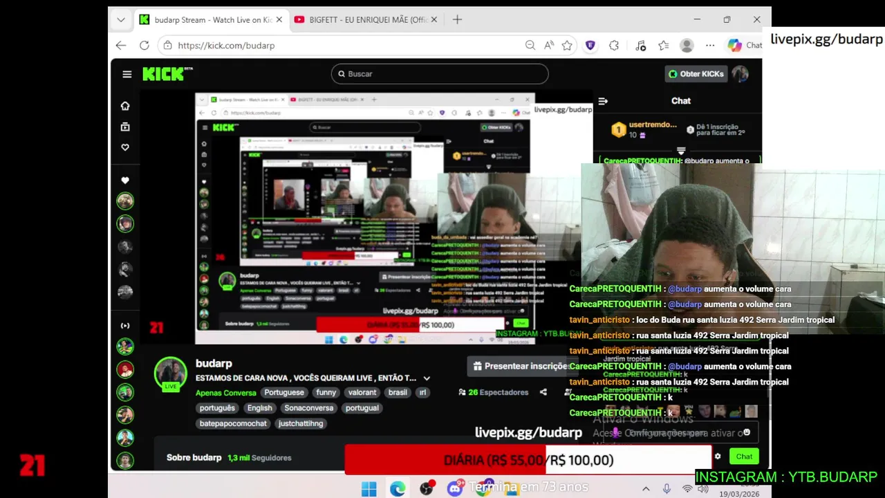This screenshot has width=885, height=498.
Task: Open the Following outline-heart sidebar icon
Action: pyautogui.click(x=125, y=147)
